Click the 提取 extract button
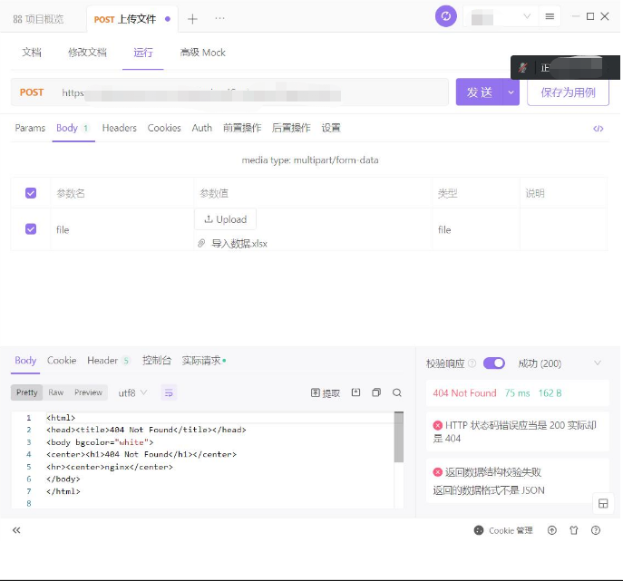The width and height of the screenshot is (623, 581). point(325,392)
